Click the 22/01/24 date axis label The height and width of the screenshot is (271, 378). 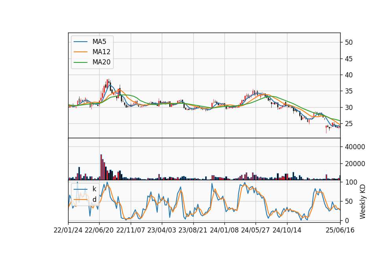68,230
